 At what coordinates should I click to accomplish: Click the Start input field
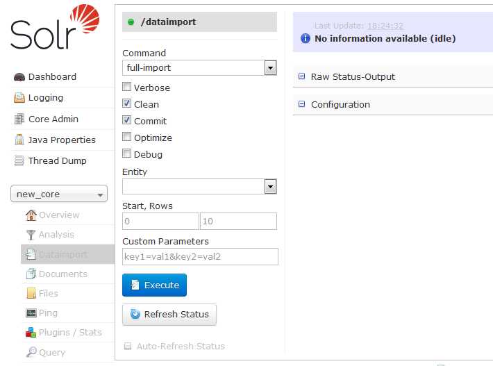click(160, 221)
